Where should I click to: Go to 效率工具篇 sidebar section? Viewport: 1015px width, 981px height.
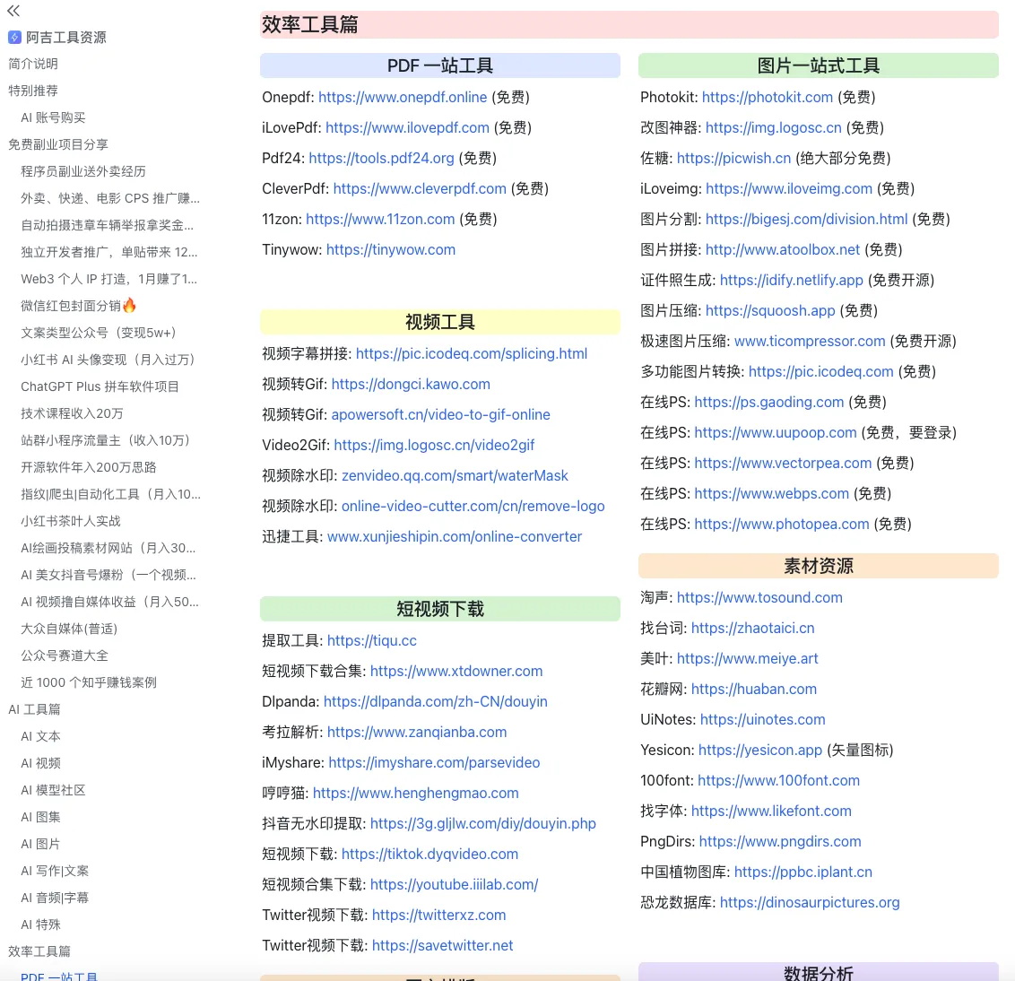pos(39,951)
